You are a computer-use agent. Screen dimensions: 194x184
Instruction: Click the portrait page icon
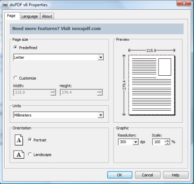coord(19,140)
